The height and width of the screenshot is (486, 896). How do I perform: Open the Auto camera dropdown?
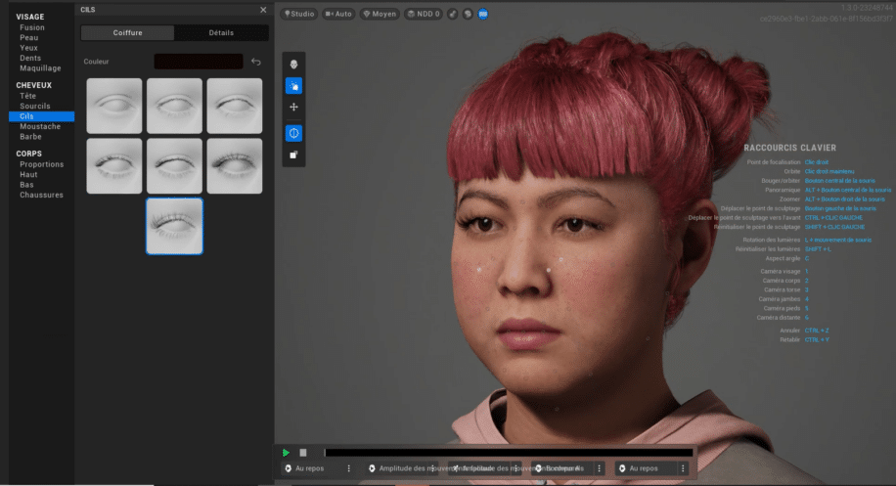[x=338, y=14]
